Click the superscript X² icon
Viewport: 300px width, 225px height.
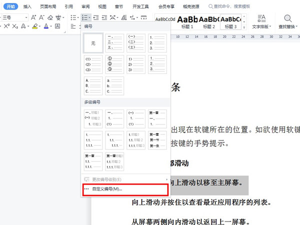tap(7, 26)
